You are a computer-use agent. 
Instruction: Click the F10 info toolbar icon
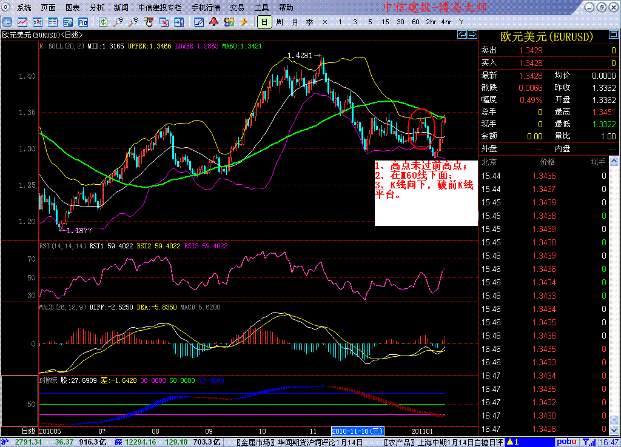[82, 22]
